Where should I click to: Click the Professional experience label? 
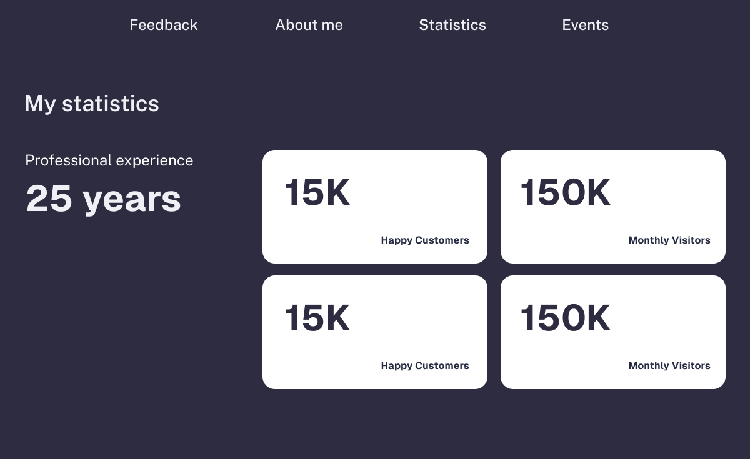pyautogui.click(x=109, y=160)
